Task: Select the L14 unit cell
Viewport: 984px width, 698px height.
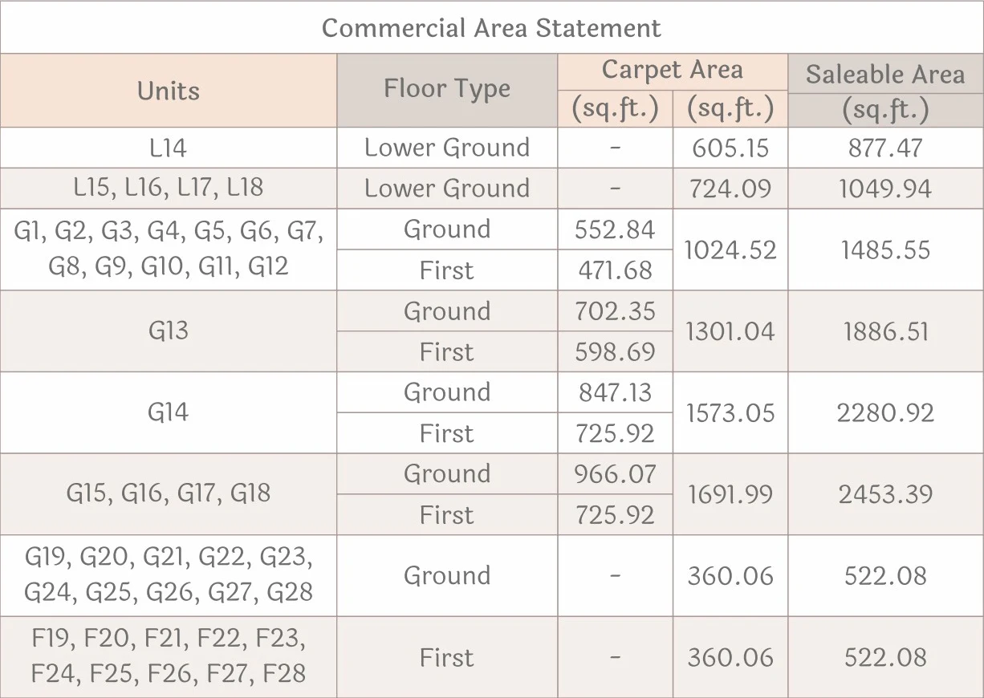Action: pos(169,148)
